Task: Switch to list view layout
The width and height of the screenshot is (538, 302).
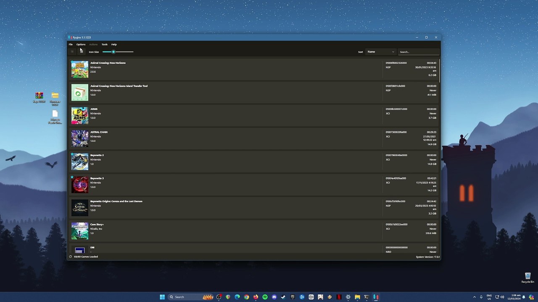Action: 72,52
